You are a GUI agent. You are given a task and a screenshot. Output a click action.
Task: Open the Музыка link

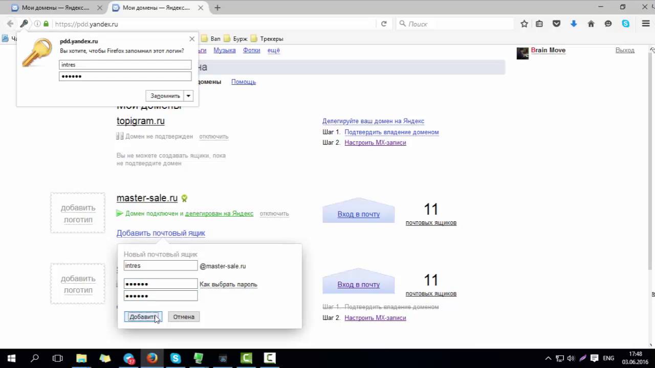[225, 50]
